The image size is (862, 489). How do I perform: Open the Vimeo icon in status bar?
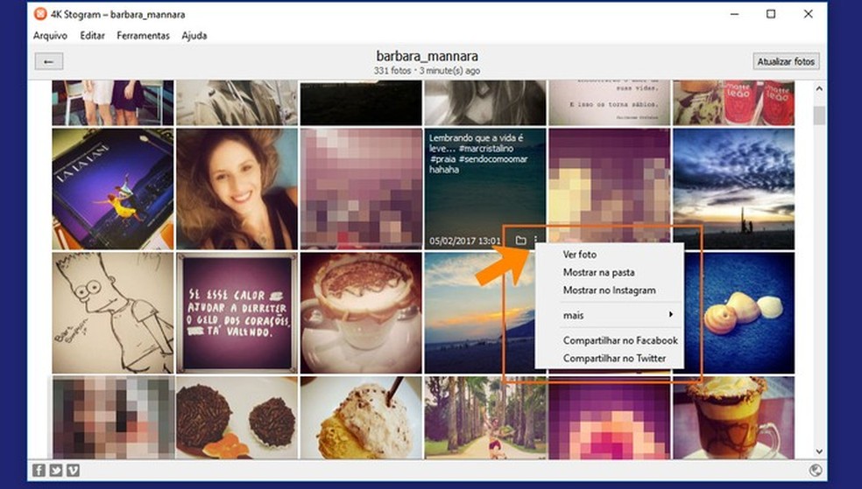point(73,471)
